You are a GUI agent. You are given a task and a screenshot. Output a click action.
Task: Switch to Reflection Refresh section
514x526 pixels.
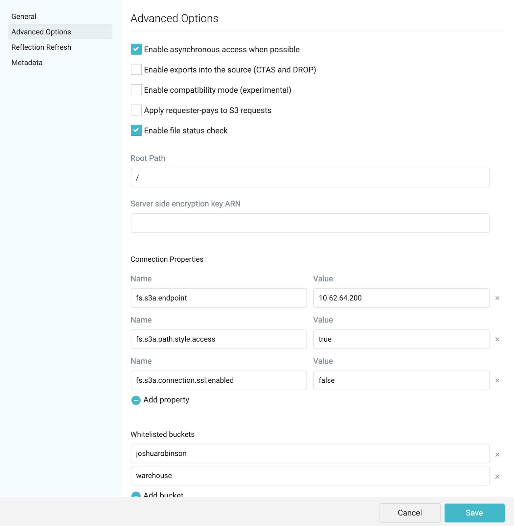click(x=41, y=47)
